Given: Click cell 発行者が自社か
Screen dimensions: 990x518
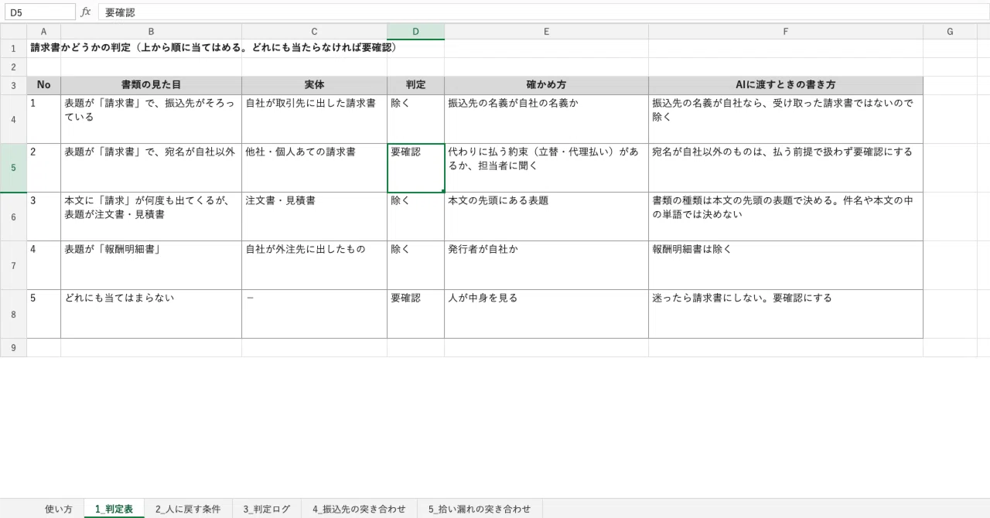Looking at the screenshot, I should coord(546,265).
